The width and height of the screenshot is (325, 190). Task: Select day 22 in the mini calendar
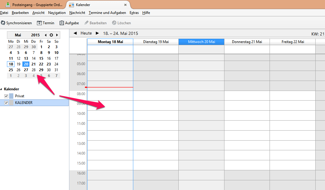click(x=41, y=64)
